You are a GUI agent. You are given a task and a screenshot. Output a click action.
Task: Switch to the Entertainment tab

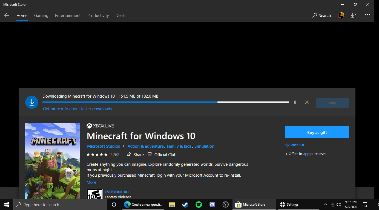coord(68,16)
